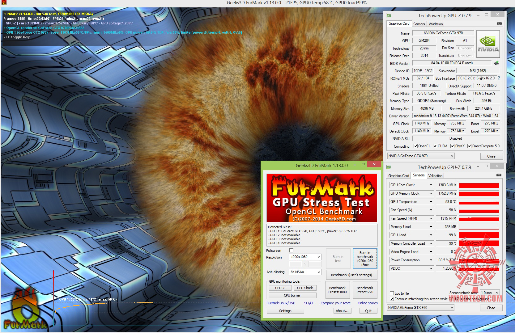Uncheck Continue refreshing in background checkbox
The height and width of the screenshot is (333, 515).
(392, 299)
